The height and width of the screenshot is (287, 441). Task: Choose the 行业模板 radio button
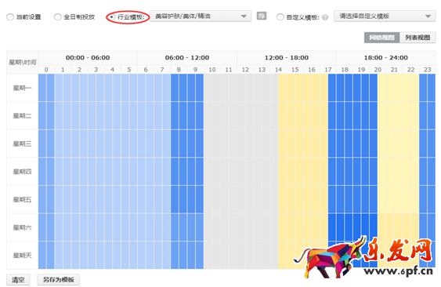pos(112,17)
